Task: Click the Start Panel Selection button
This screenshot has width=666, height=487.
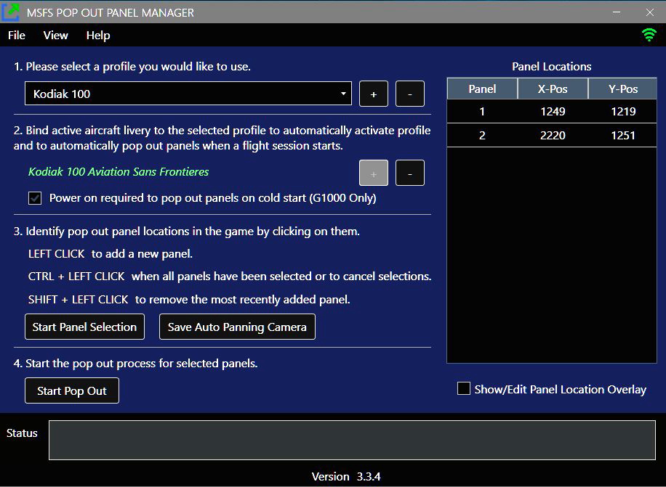Action: tap(84, 327)
